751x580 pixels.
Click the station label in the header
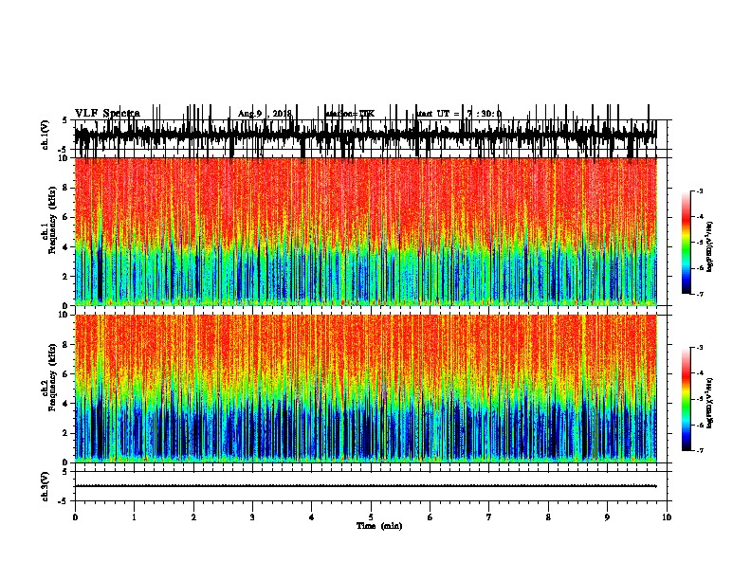(x=350, y=114)
